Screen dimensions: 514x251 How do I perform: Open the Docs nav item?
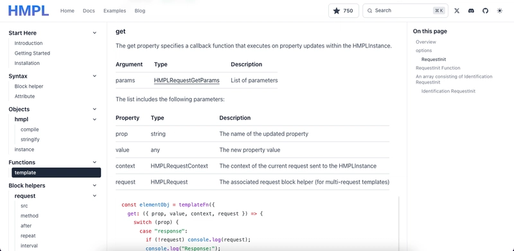pos(89,10)
